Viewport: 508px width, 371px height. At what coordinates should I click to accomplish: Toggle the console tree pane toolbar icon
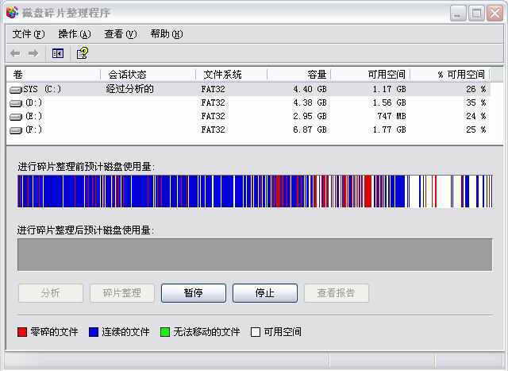pyautogui.click(x=58, y=53)
